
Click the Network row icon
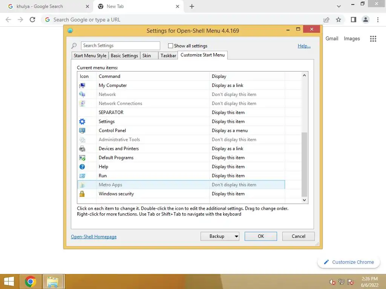(x=82, y=94)
